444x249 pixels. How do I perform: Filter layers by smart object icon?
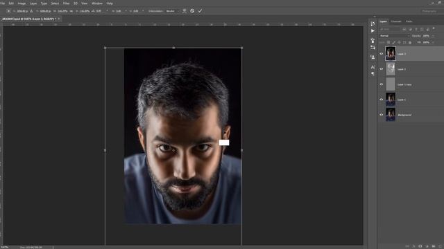427,29
